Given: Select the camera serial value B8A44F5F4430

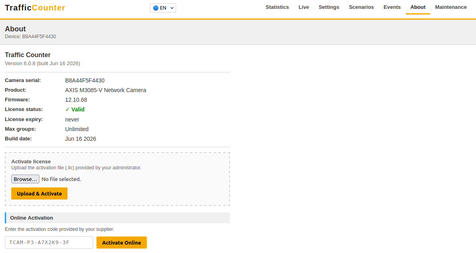Looking at the screenshot, I should [x=85, y=80].
